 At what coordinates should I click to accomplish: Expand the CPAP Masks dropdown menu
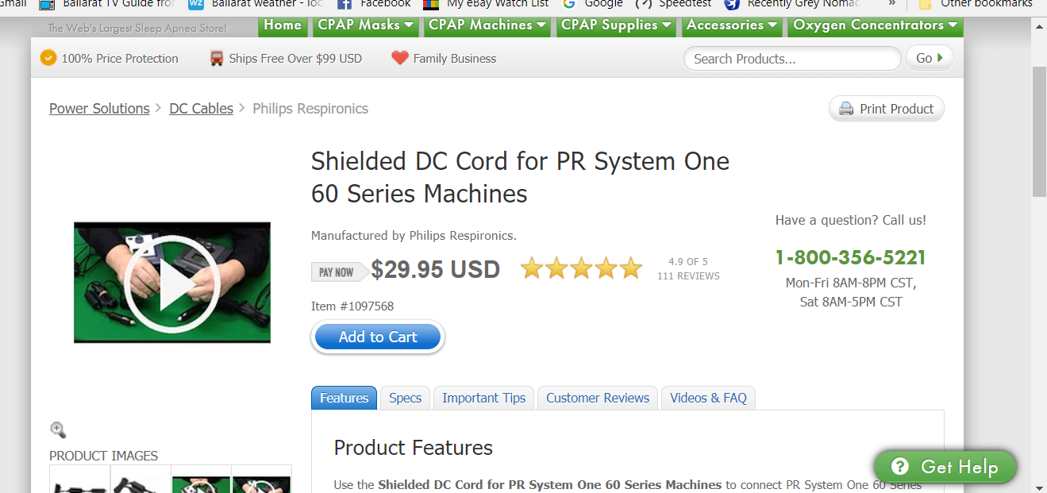366,25
